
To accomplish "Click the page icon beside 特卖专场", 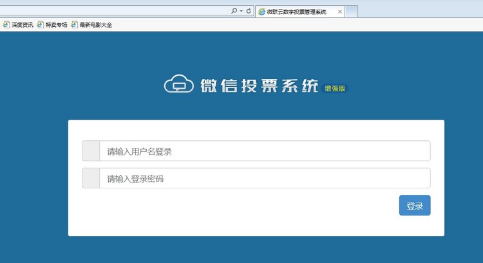I will click(x=41, y=25).
